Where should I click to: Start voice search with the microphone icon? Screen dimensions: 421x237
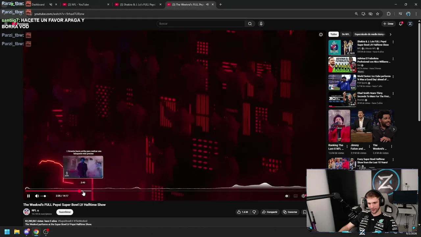261,24
